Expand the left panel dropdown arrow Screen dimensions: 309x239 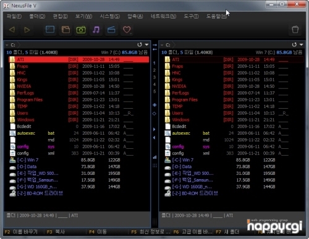[x=146, y=44]
